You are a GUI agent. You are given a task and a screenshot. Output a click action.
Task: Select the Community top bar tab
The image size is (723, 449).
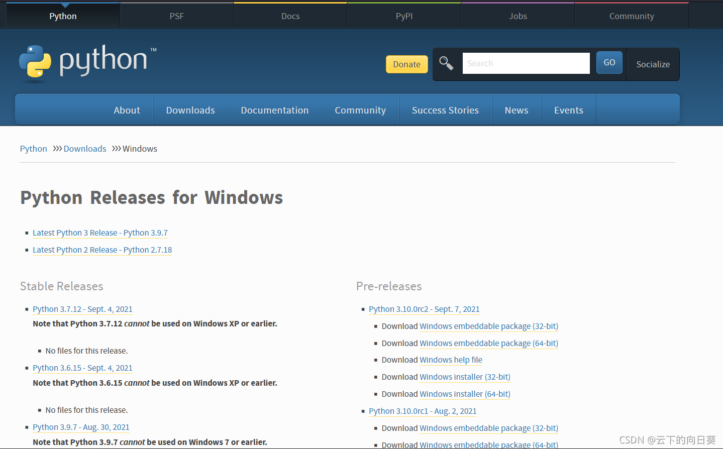[x=632, y=16]
